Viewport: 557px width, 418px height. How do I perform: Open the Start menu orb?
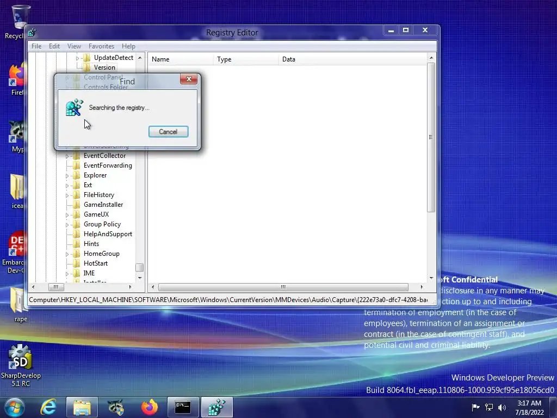(14, 407)
